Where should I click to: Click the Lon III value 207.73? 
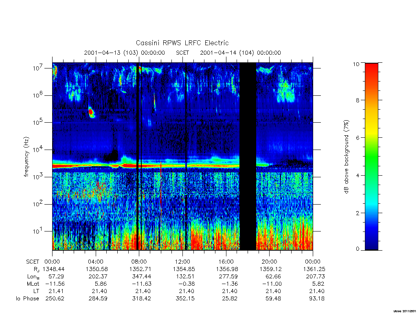tap(316, 277)
